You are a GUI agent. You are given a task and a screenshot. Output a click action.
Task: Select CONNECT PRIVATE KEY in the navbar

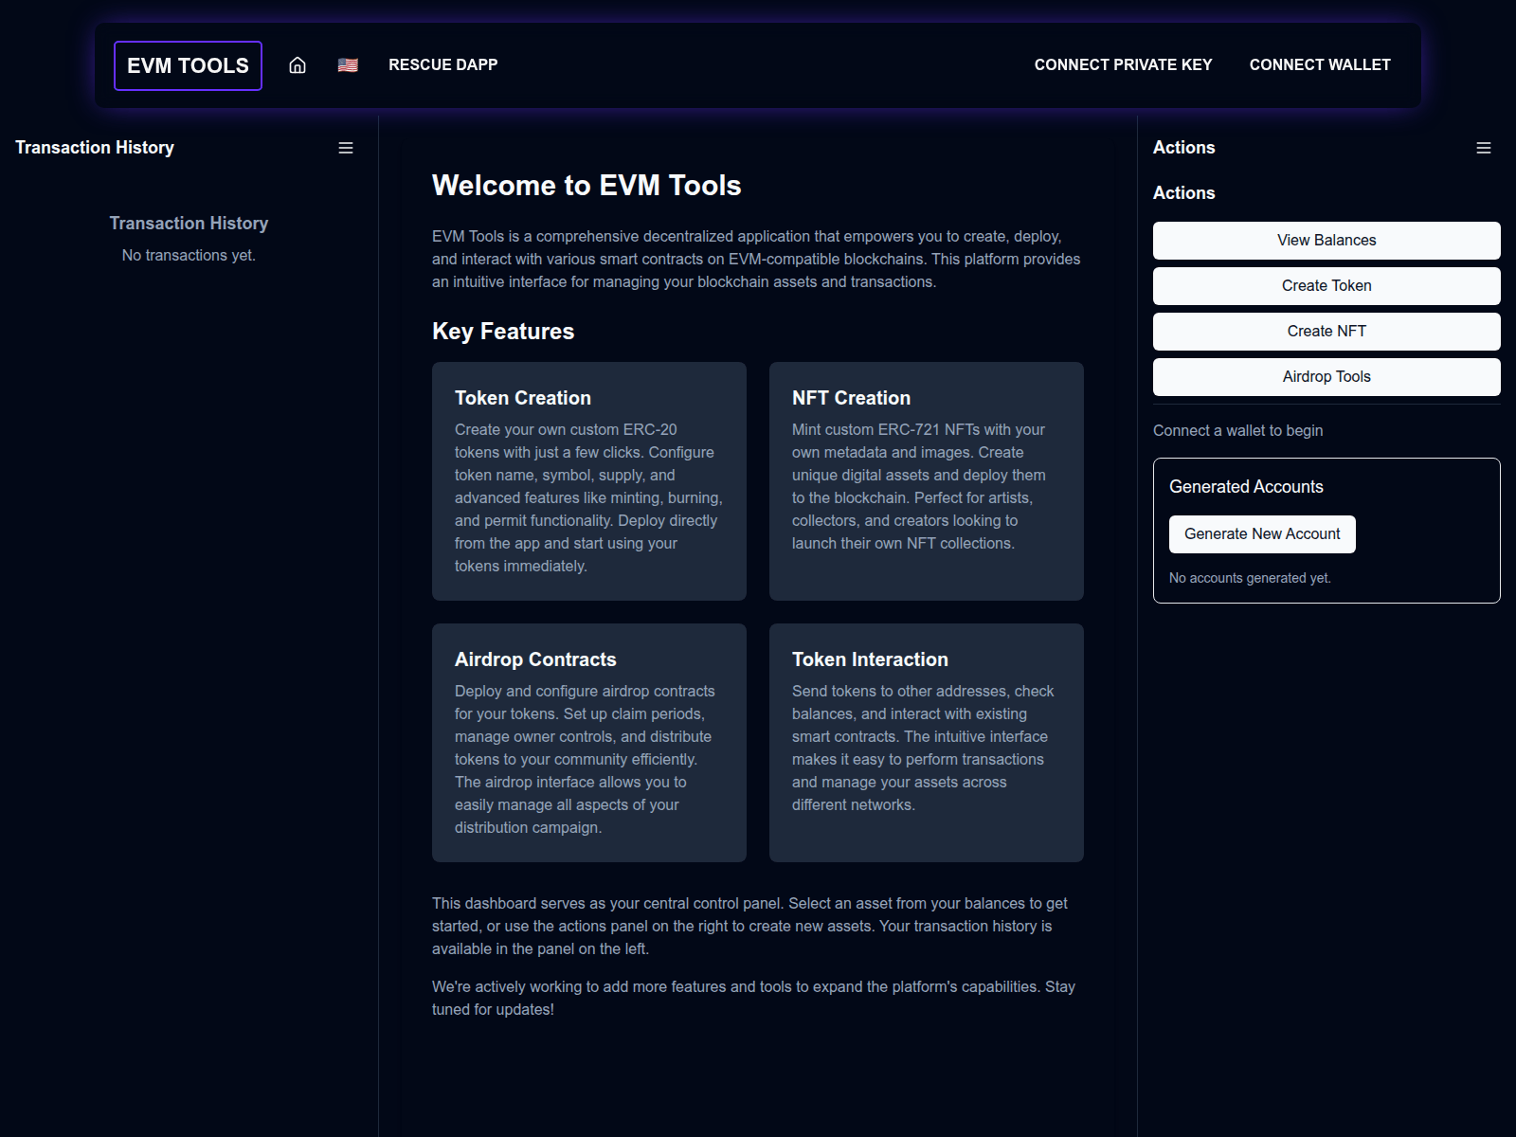(1123, 65)
